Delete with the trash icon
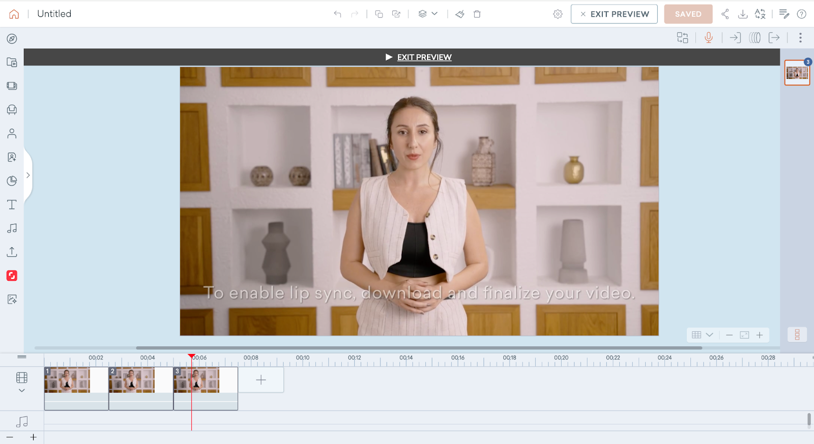 [477, 14]
